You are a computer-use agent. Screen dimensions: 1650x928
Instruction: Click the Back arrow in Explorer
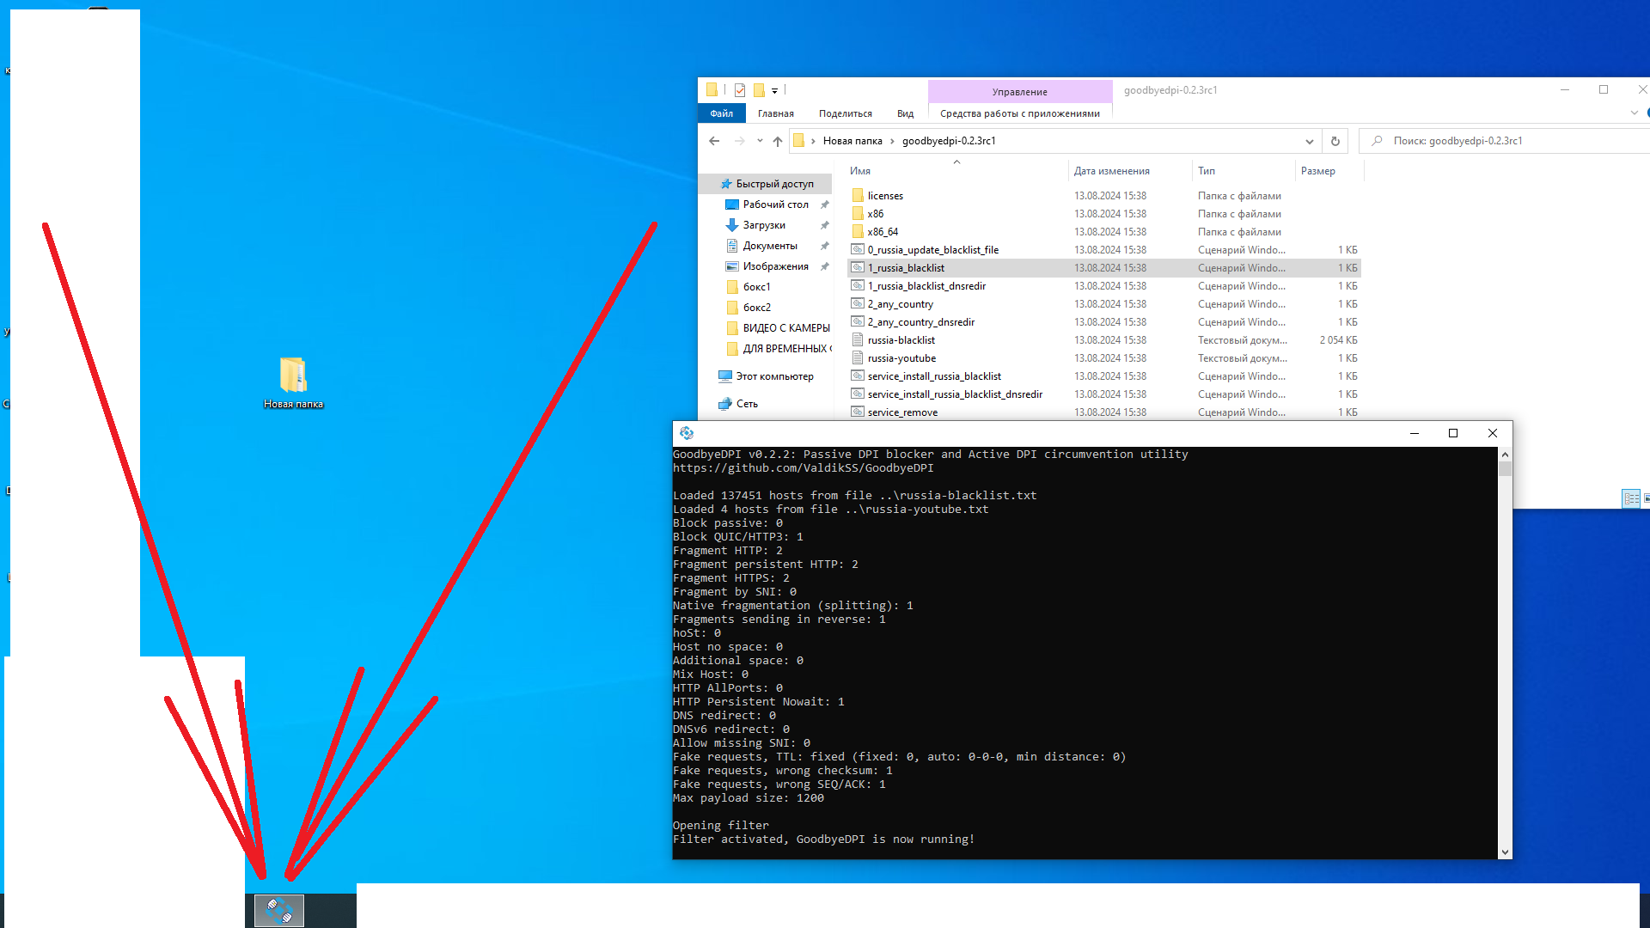(x=714, y=141)
